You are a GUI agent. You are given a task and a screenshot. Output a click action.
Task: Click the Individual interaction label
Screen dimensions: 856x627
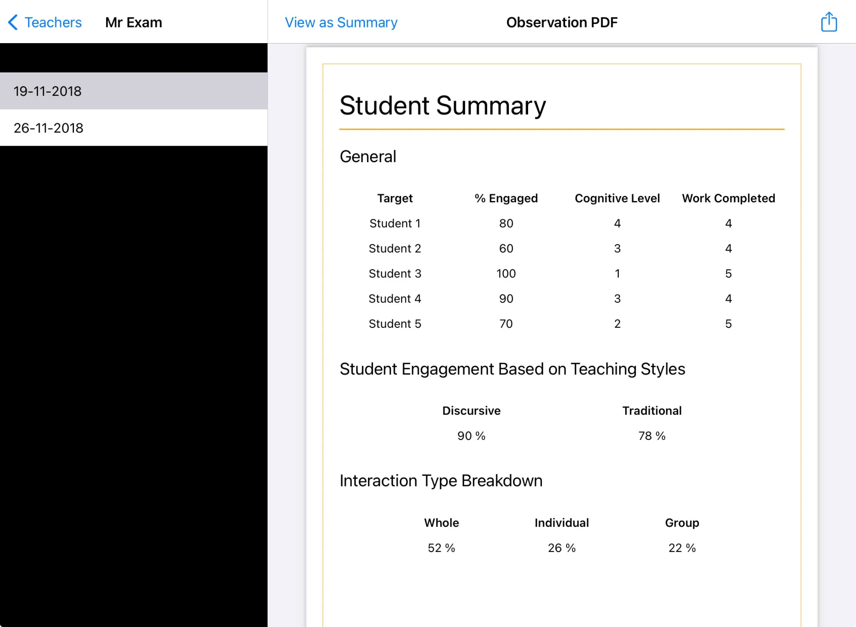(562, 523)
